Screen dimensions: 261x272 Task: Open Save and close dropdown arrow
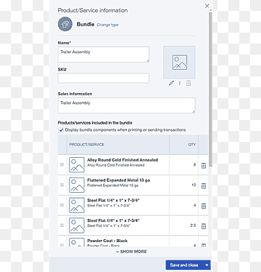(x=207, y=265)
